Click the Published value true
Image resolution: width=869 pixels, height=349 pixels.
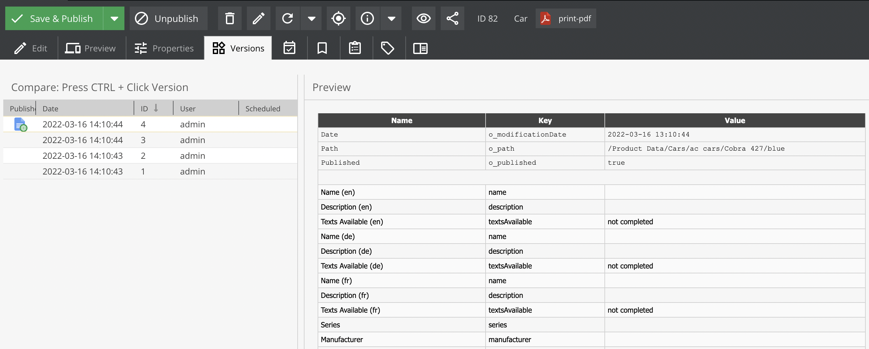point(616,163)
